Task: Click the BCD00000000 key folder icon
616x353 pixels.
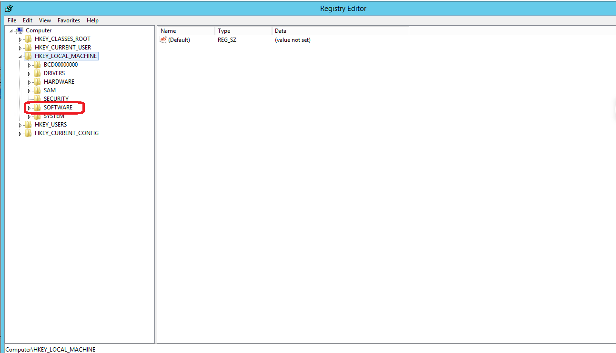Action: (38, 64)
